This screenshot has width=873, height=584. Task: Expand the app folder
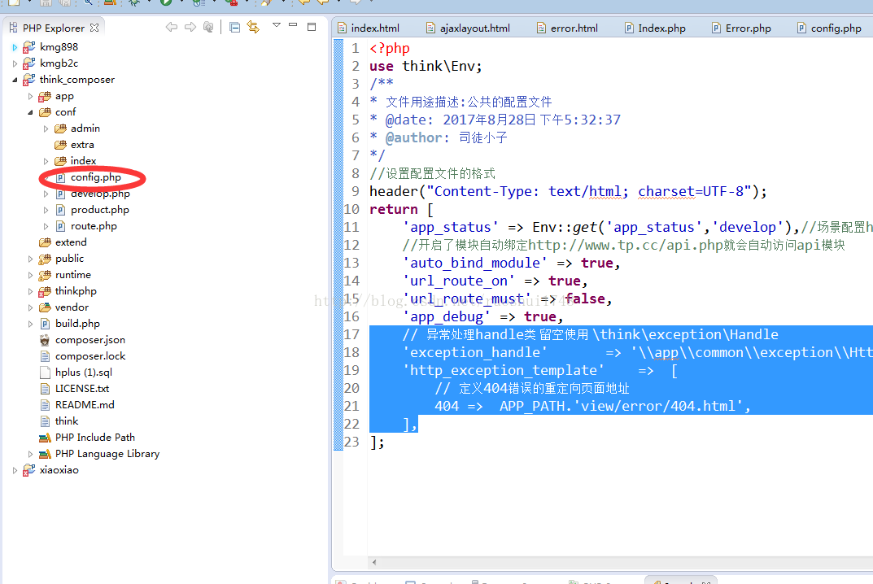(31, 96)
